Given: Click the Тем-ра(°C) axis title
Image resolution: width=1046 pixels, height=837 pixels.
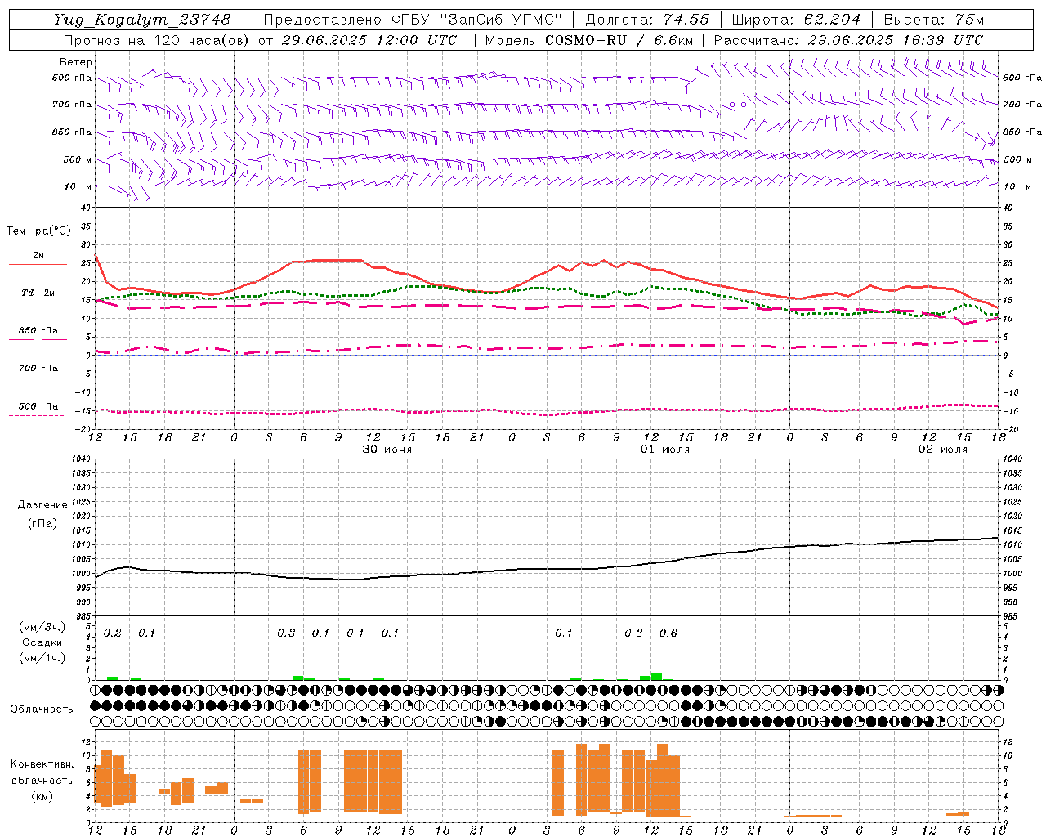Looking at the screenshot, I should [x=38, y=231].
